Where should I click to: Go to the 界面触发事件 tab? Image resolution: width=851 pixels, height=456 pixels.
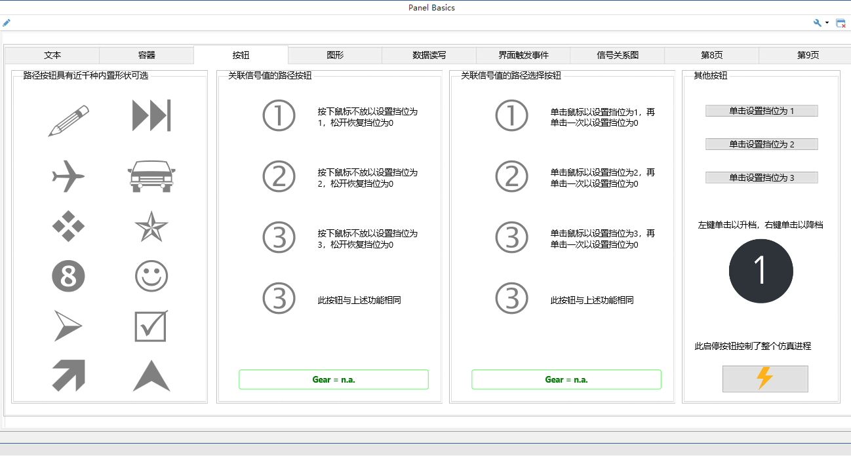click(523, 55)
